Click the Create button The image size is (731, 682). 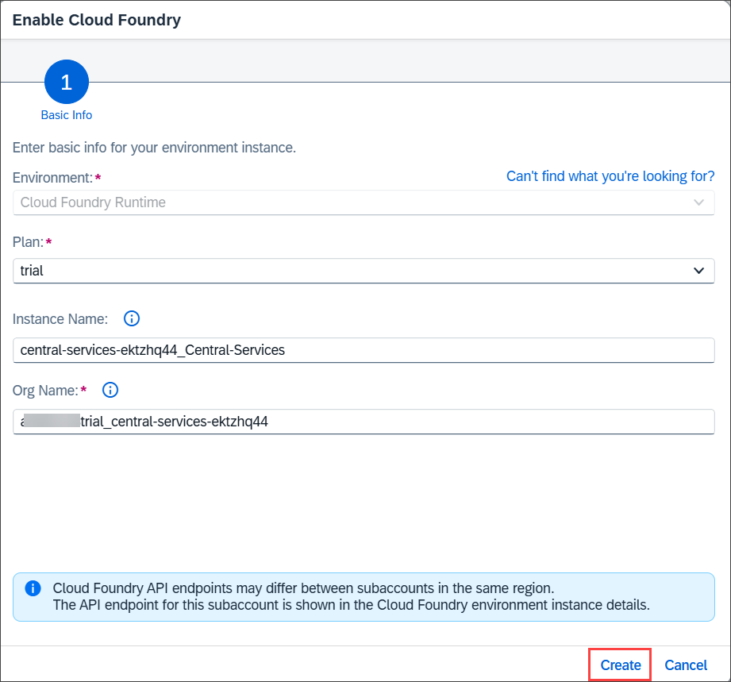tap(620, 665)
